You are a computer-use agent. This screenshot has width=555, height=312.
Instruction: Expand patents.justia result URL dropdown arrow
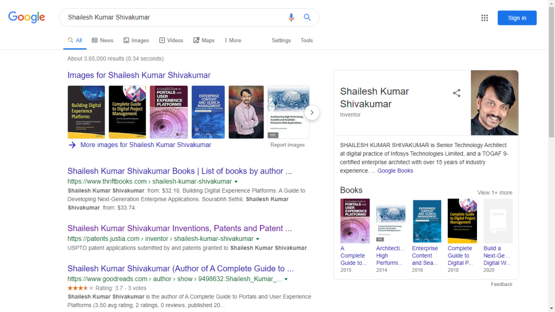257,239
